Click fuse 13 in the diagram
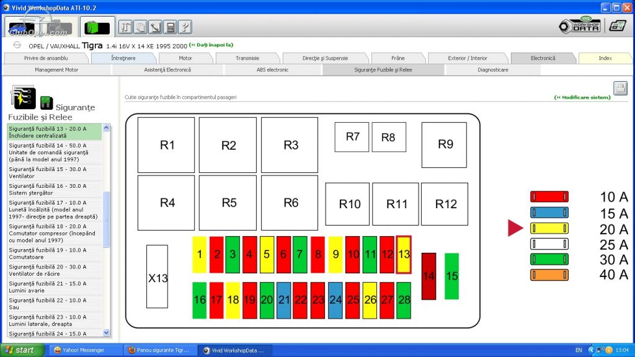The width and height of the screenshot is (635, 357). click(404, 255)
